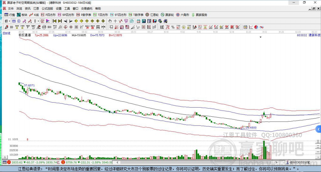
Task: Open dropdown arrow next to 0
Action: [x=38, y=21]
